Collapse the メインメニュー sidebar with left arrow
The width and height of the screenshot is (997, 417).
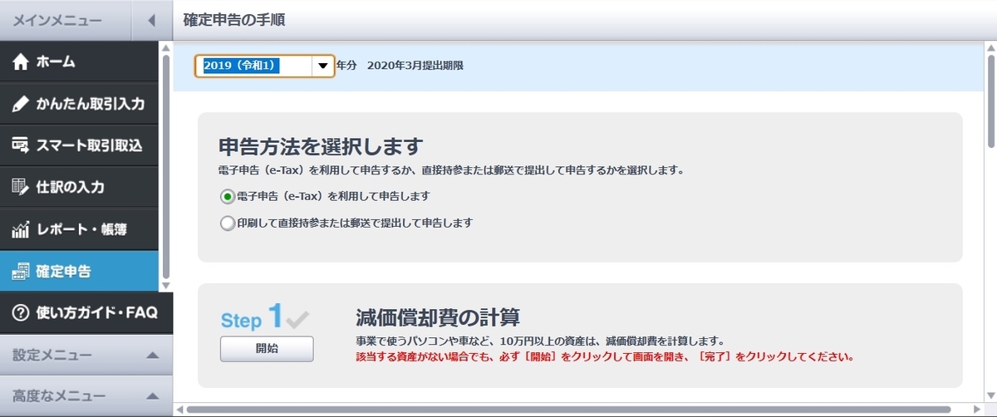[151, 20]
